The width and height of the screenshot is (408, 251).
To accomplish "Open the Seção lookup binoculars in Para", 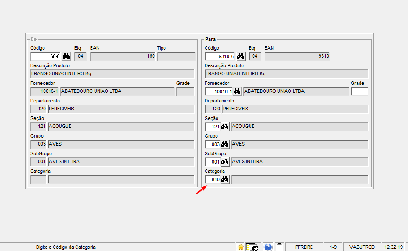I will 225,127.
